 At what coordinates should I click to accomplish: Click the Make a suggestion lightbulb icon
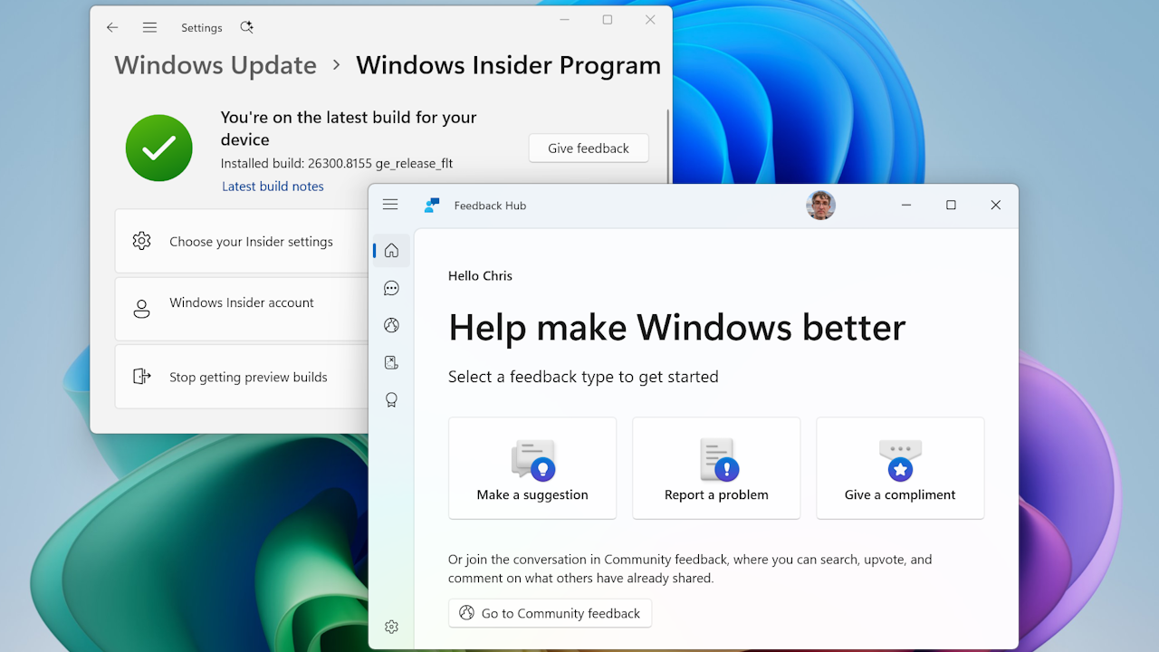(x=532, y=460)
